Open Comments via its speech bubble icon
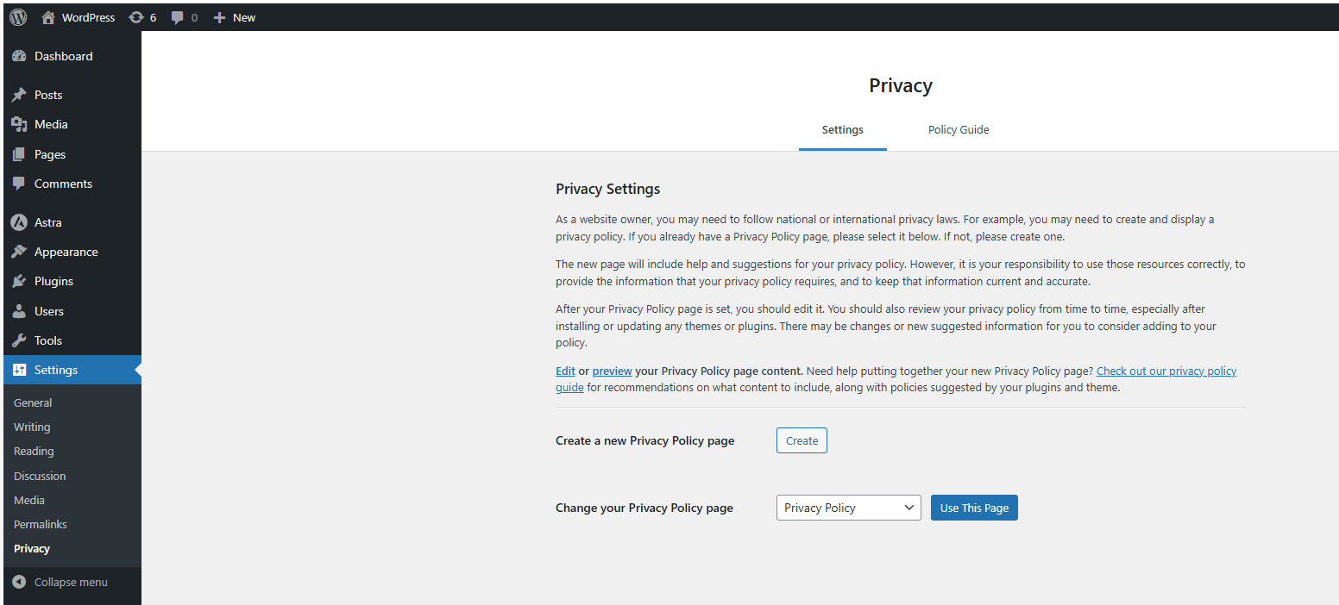 click(x=19, y=184)
